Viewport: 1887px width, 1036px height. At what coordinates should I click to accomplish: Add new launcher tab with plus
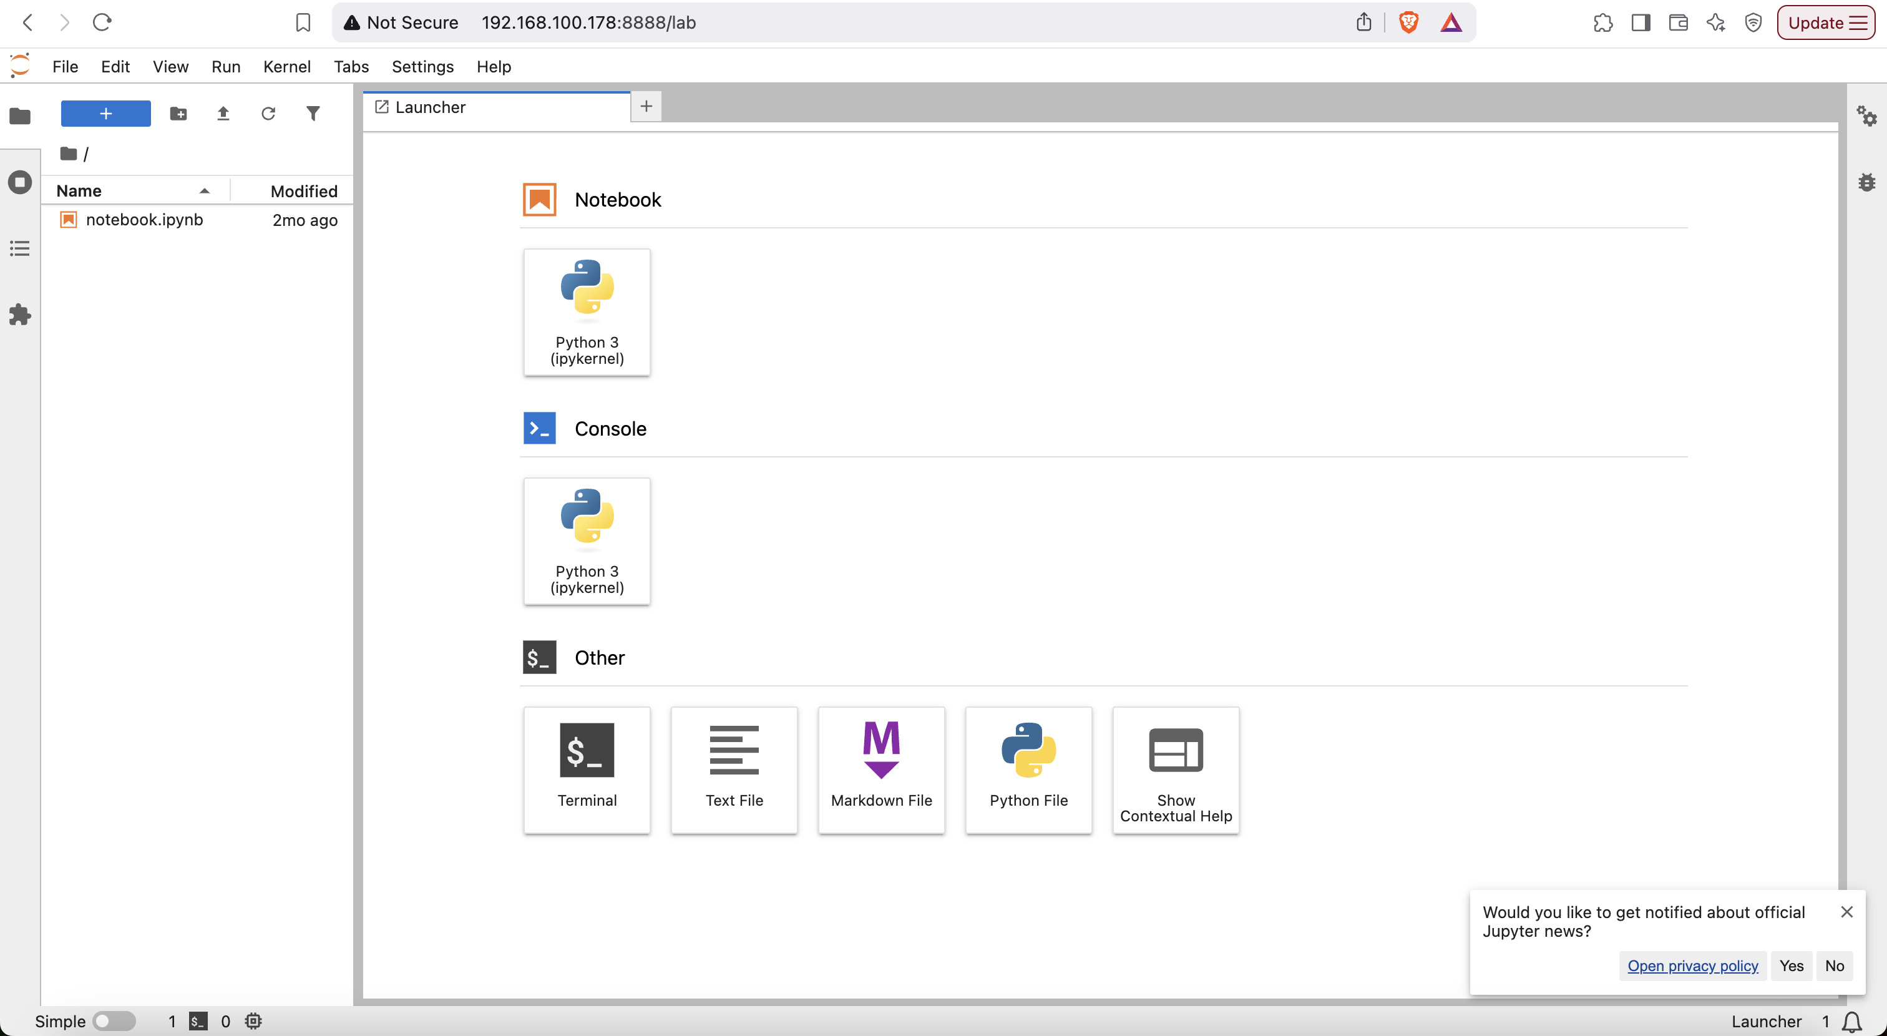(x=646, y=106)
